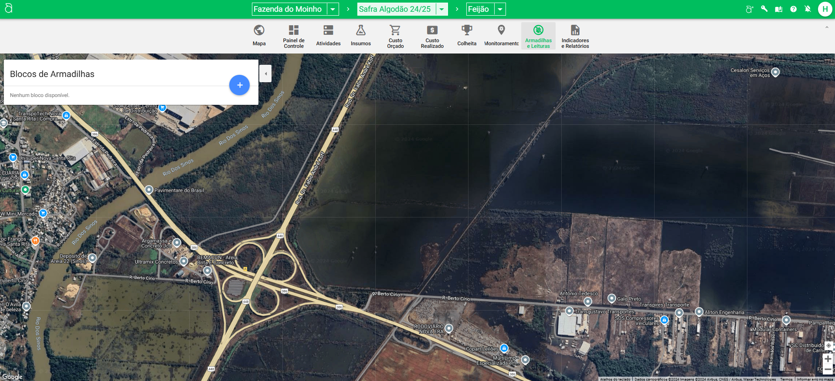The image size is (835, 381).
Task: Collapse the Blocos de Armadilhas panel
Action: pos(265,74)
